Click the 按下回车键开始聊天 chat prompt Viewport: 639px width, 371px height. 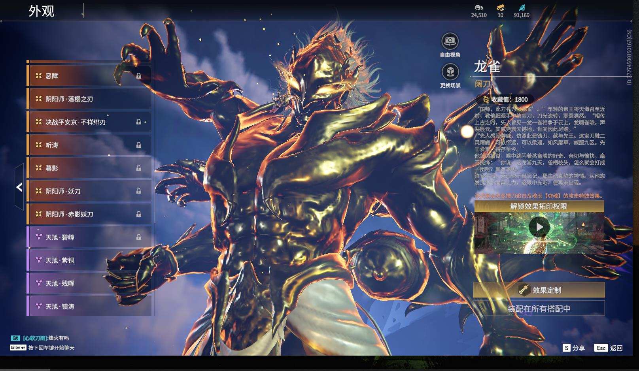[x=51, y=348]
